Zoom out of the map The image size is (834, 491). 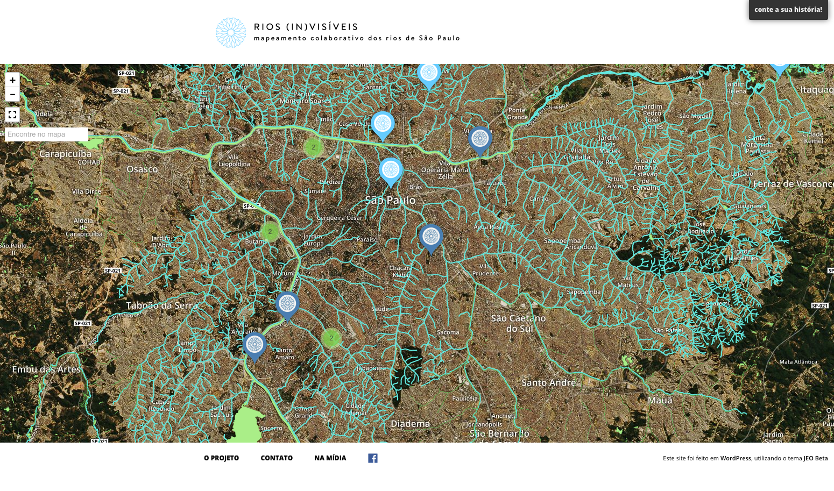point(12,95)
